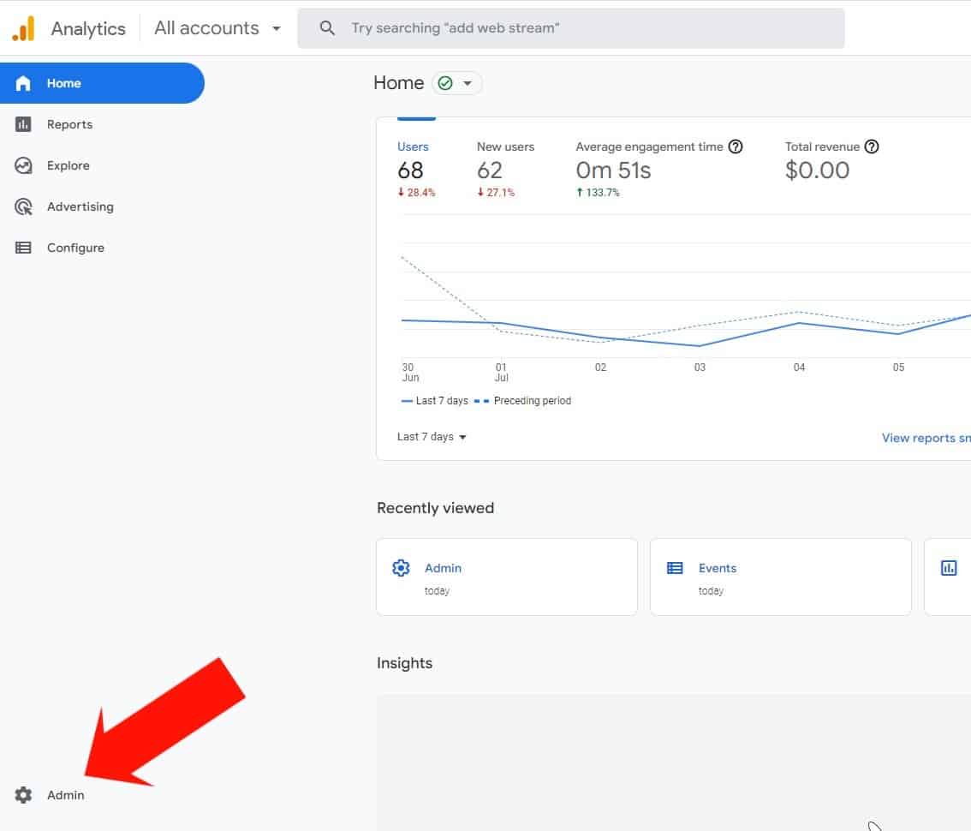Expand the Home status dropdown arrow
Image resolution: width=971 pixels, height=831 pixels.
tap(468, 83)
